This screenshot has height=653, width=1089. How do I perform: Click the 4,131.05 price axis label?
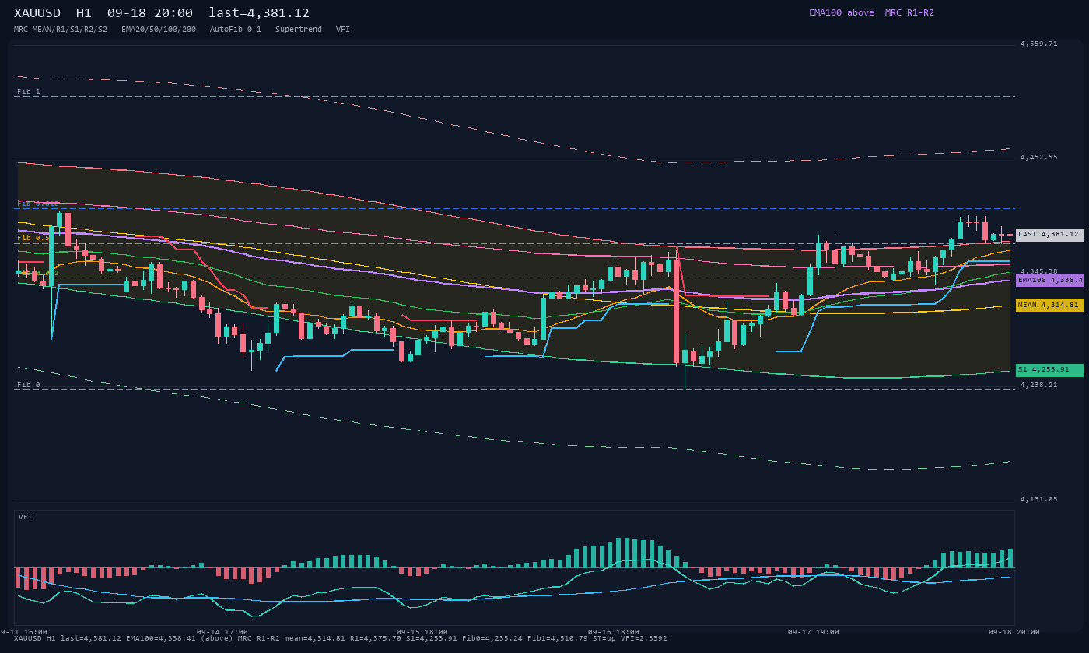point(1038,499)
